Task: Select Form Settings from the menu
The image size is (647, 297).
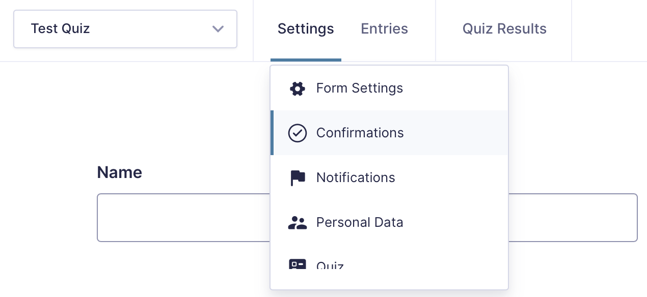Action: click(x=359, y=88)
